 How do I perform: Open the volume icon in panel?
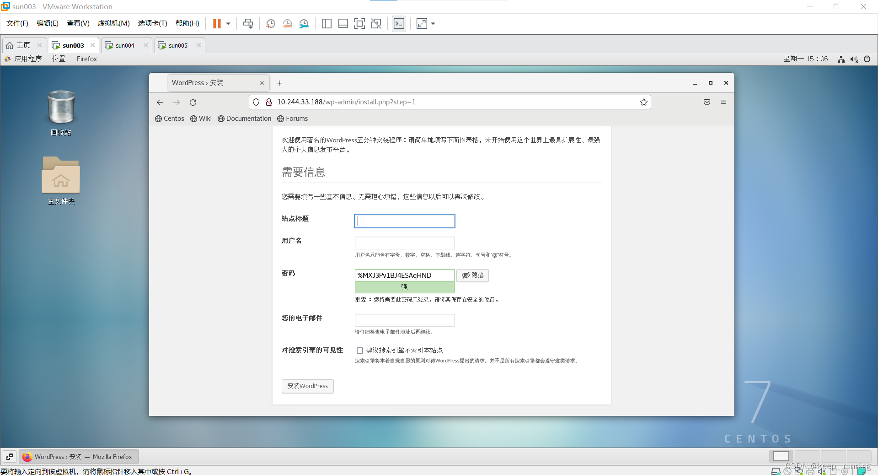pos(854,59)
